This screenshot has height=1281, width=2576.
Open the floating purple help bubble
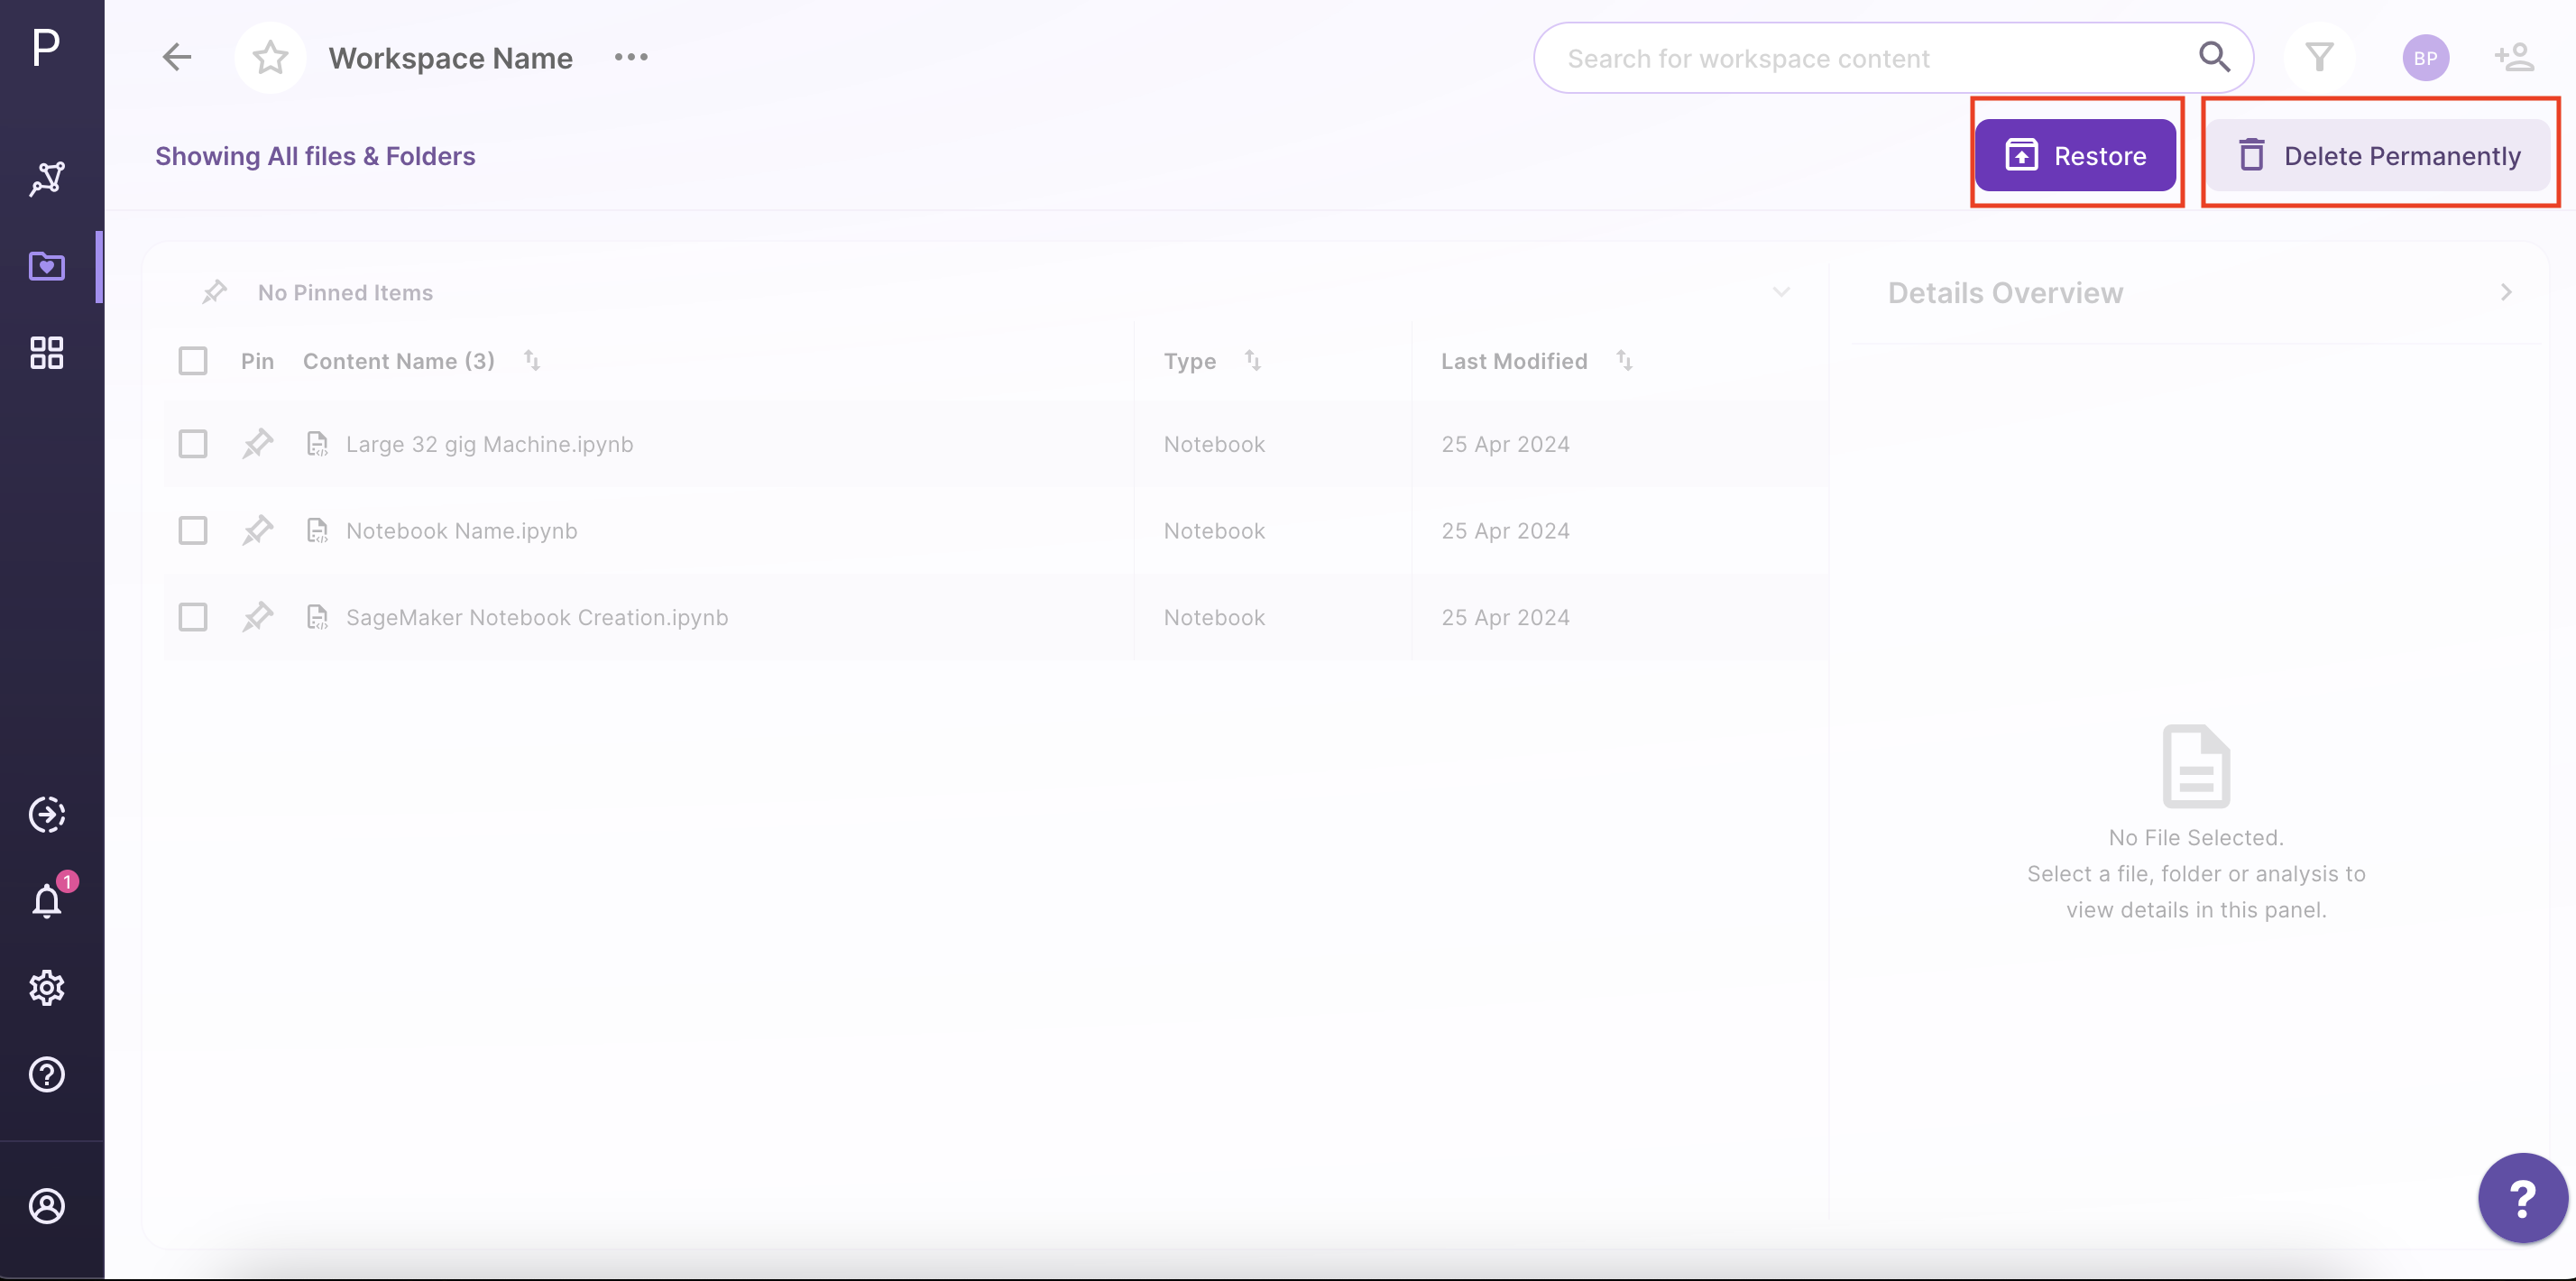(2522, 1197)
